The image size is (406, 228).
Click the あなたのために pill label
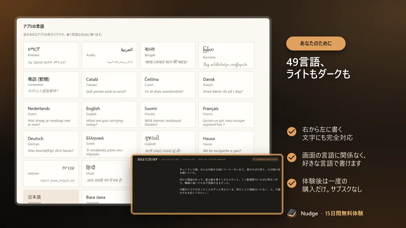click(x=316, y=44)
